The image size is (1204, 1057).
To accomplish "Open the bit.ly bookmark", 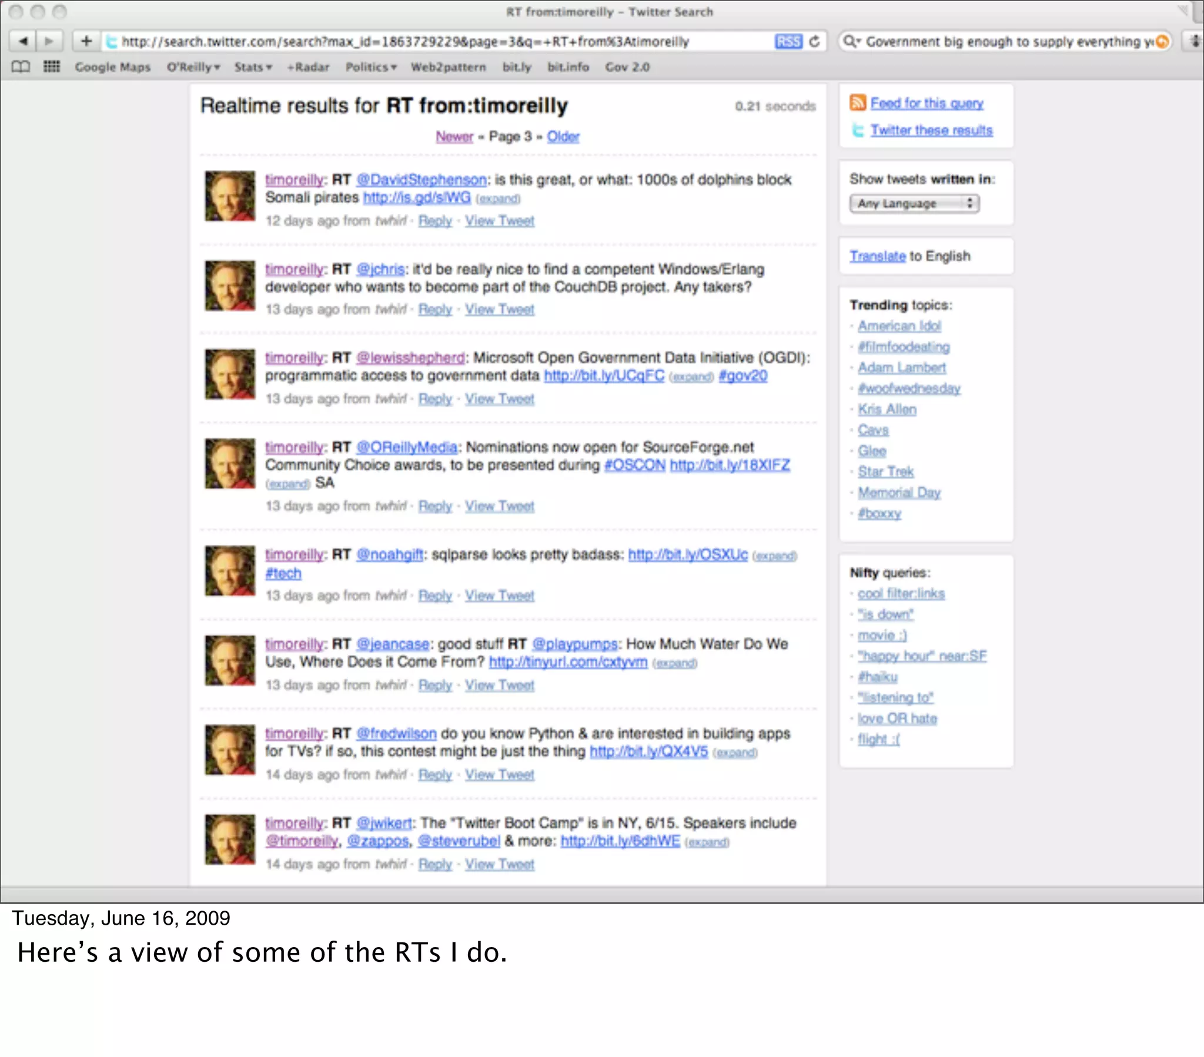I will pyautogui.click(x=517, y=66).
